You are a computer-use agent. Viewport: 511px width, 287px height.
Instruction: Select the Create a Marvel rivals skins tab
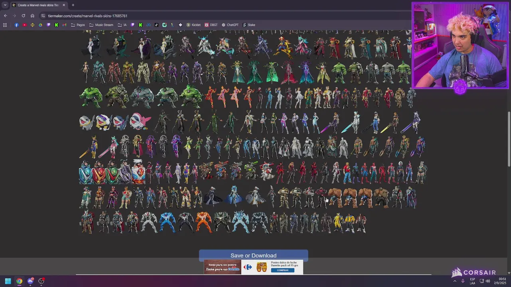click(x=38, y=5)
